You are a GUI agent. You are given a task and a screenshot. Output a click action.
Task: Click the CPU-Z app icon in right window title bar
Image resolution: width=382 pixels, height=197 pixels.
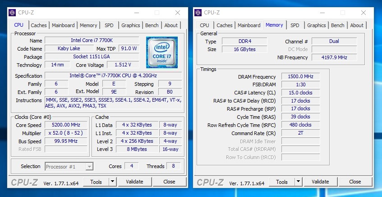(x=198, y=13)
